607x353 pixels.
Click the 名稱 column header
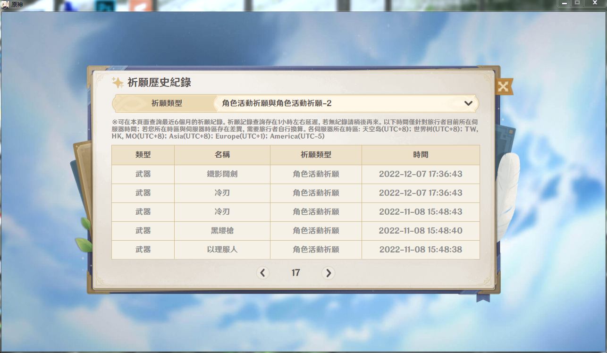[x=222, y=155]
